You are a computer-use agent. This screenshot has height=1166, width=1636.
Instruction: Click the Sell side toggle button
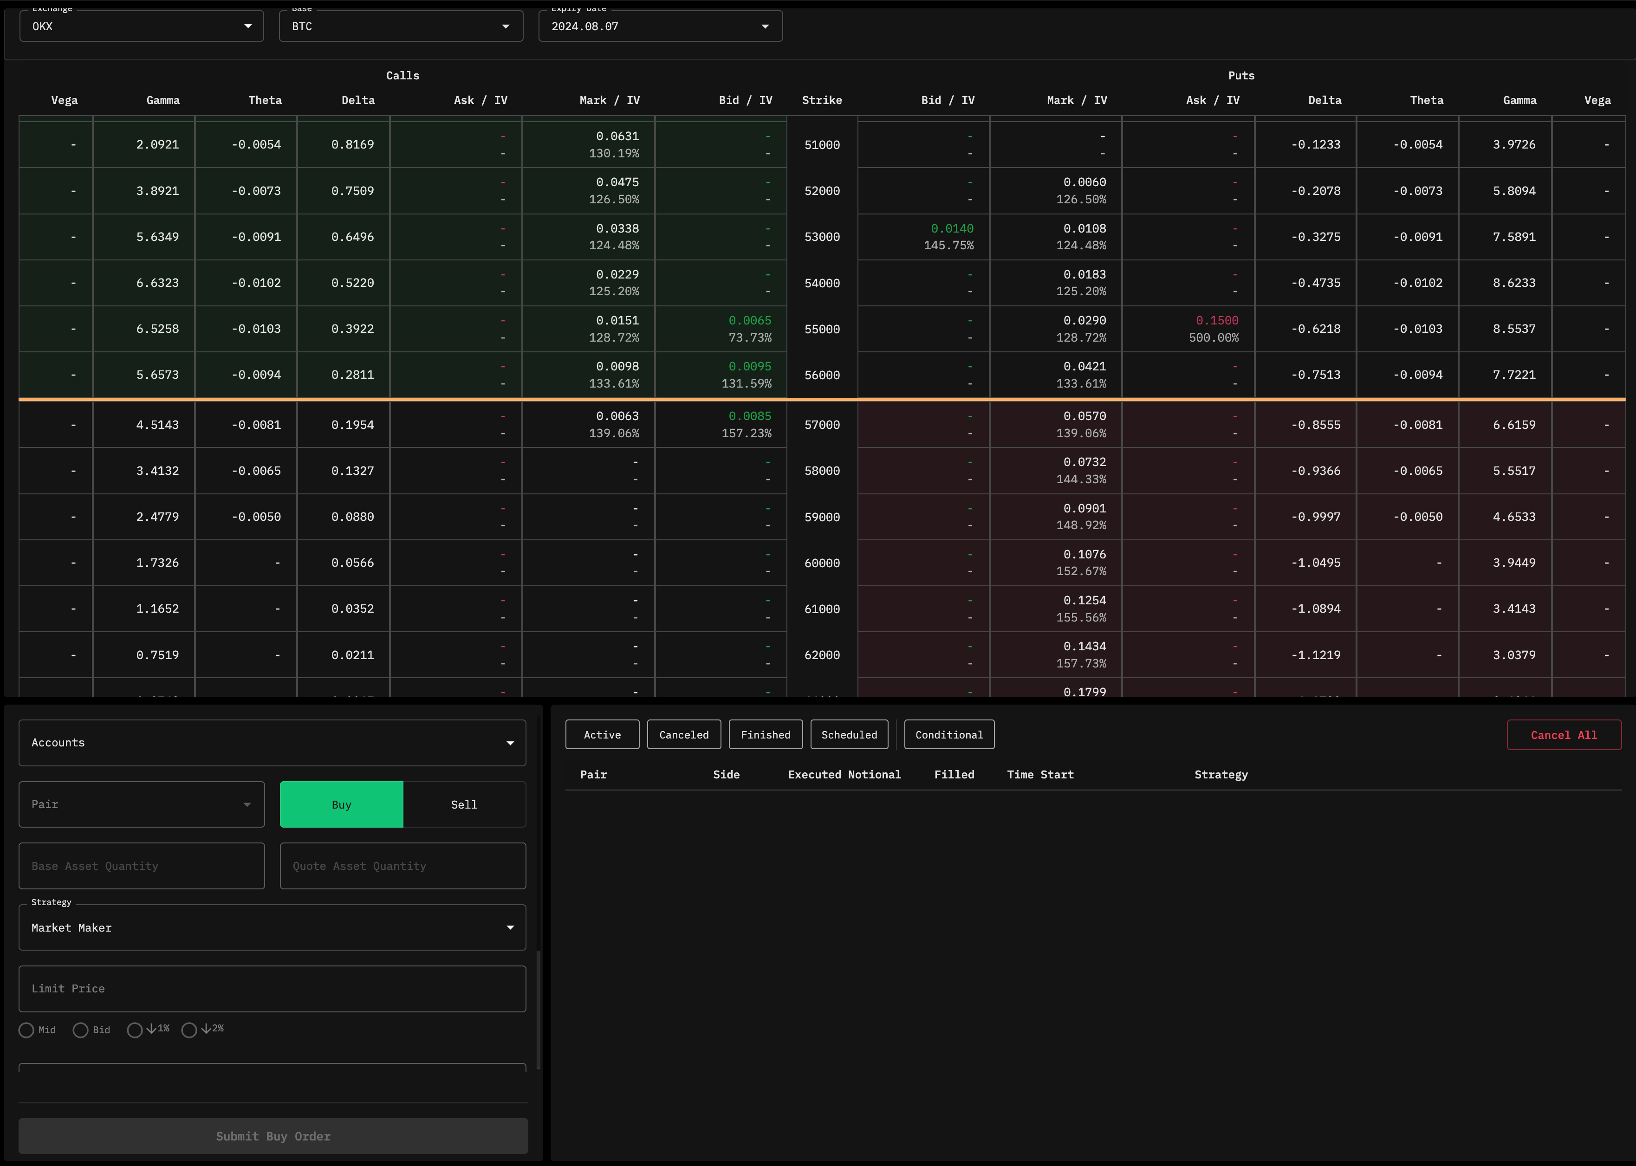coord(464,805)
